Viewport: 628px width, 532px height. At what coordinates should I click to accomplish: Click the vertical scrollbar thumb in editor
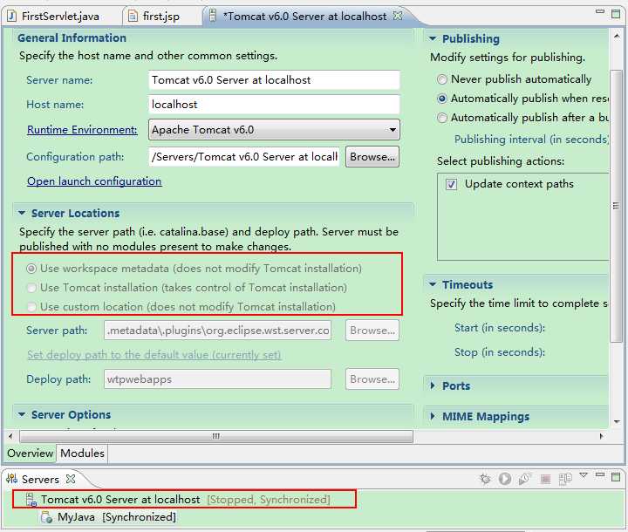pos(616,206)
